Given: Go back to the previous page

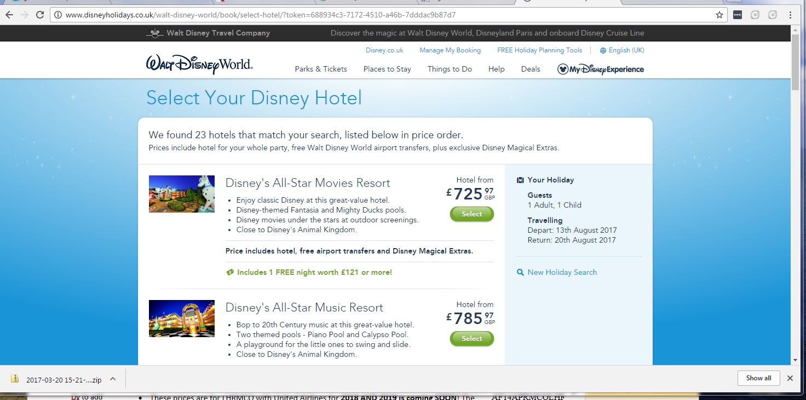Looking at the screenshot, I should point(9,15).
